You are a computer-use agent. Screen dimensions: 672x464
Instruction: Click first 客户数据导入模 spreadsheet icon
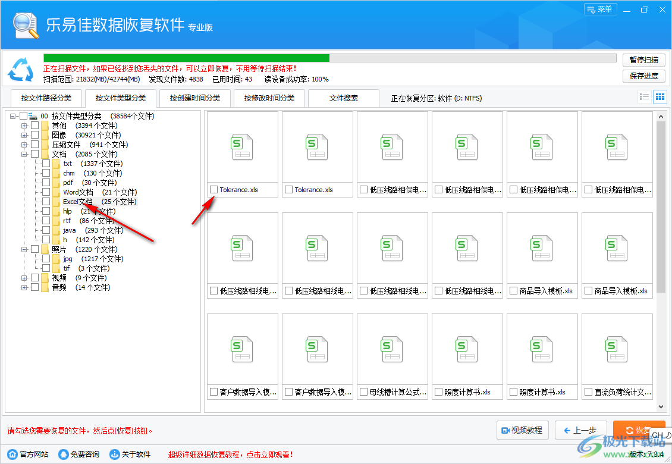242,350
